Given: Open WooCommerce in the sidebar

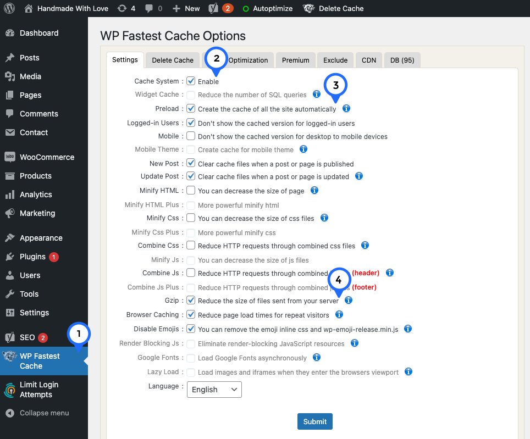Looking at the screenshot, I should pyautogui.click(x=47, y=157).
